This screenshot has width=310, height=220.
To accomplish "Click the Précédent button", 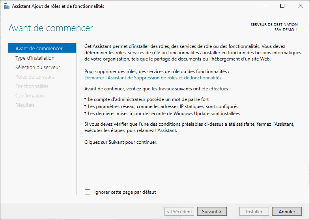I will coord(179,211).
